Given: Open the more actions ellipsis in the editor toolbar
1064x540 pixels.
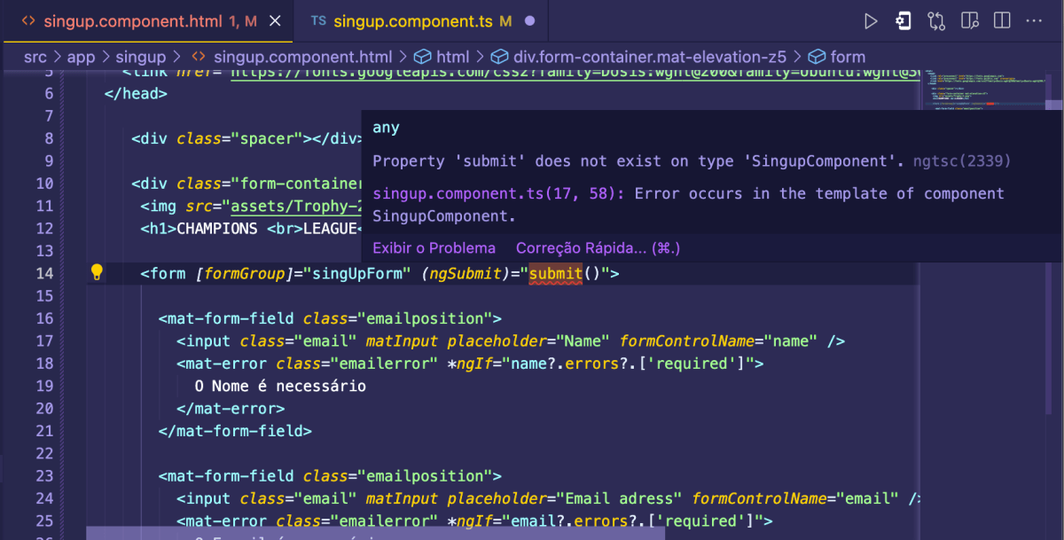Looking at the screenshot, I should pos(1035,20).
